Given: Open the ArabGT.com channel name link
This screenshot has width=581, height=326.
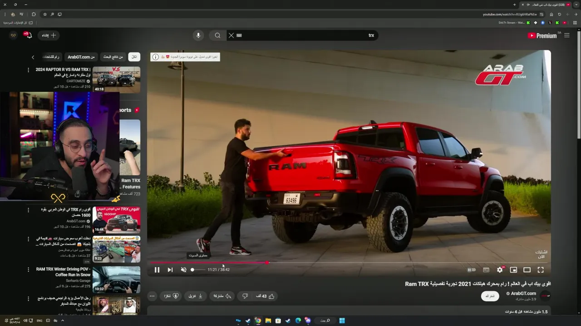Looking at the screenshot, I should pyautogui.click(x=523, y=293).
